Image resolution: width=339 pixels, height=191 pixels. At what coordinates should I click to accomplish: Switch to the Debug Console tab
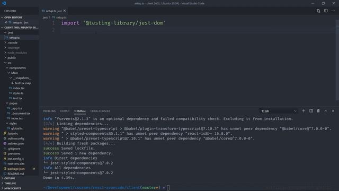pos(100,111)
